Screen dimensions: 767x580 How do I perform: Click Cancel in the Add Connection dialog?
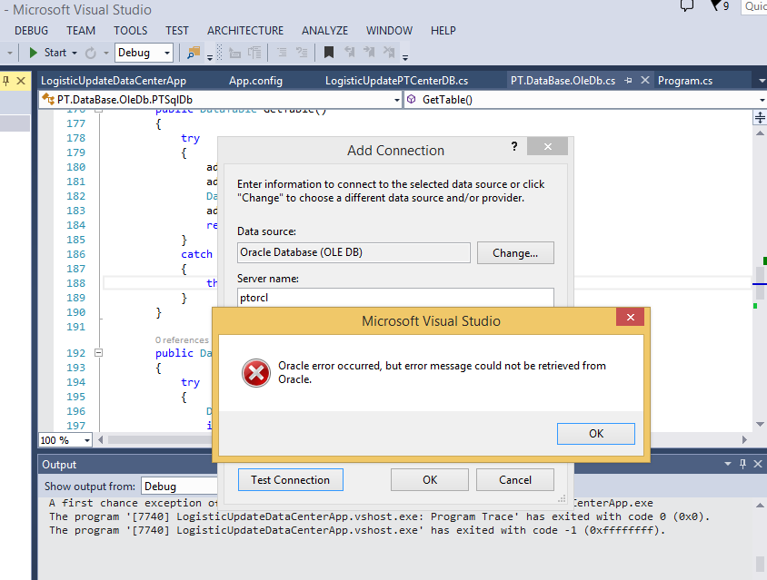click(x=515, y=480)
